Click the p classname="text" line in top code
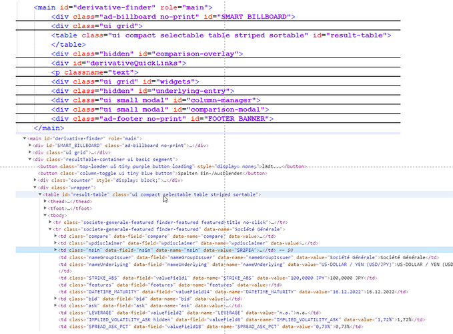 coord(95,72)
